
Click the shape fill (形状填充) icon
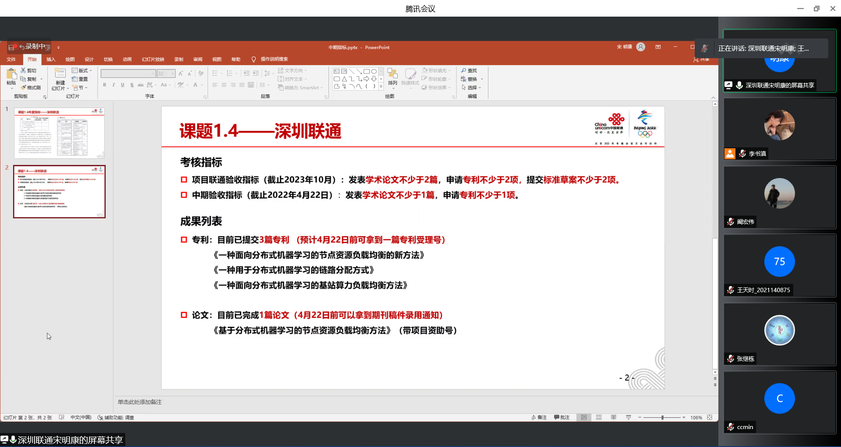pyautogui.click(x=425, y=70)
